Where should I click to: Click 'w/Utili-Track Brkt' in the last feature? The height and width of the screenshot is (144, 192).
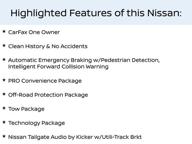118,137
